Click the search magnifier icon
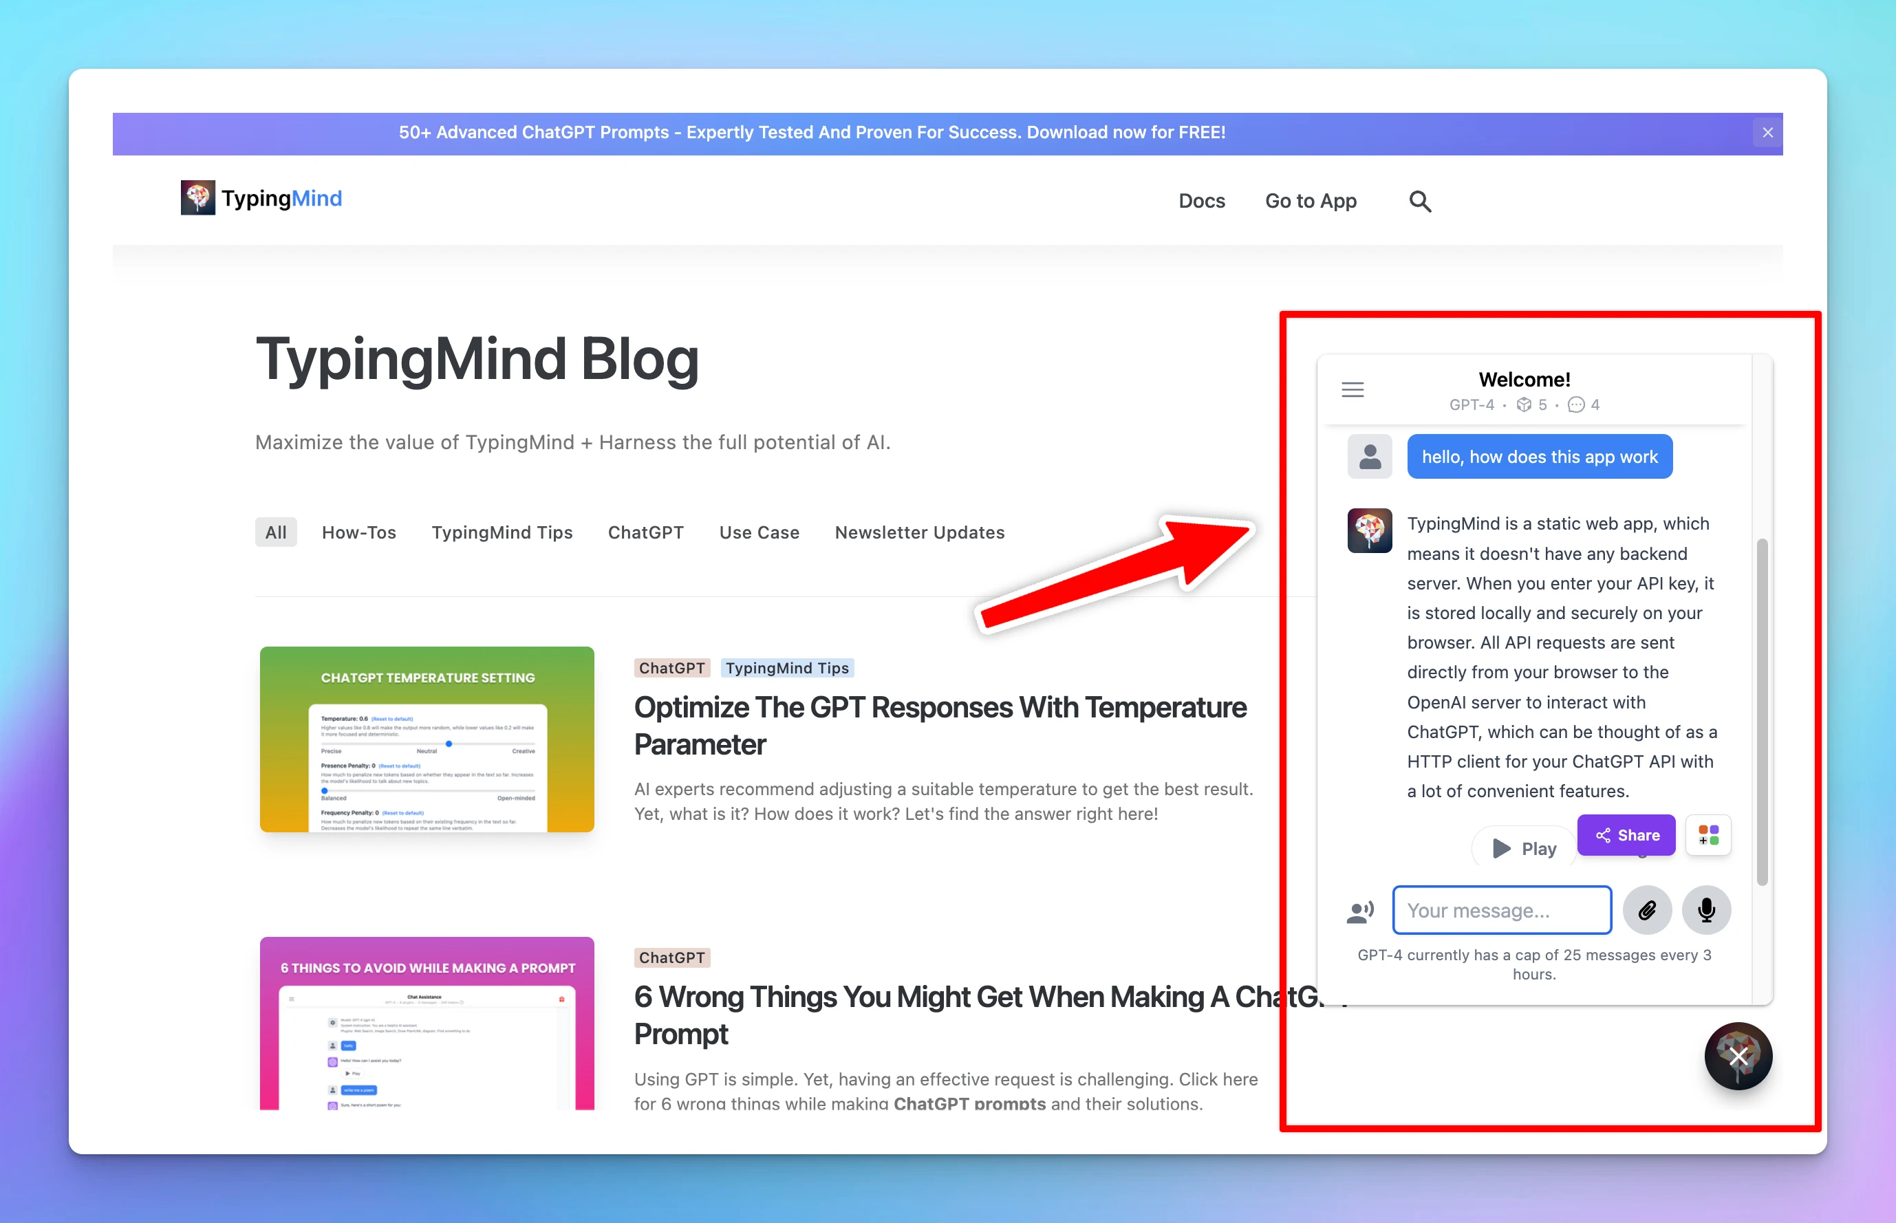Viewport: 1896px width, 1223px height. [1419, 202]
